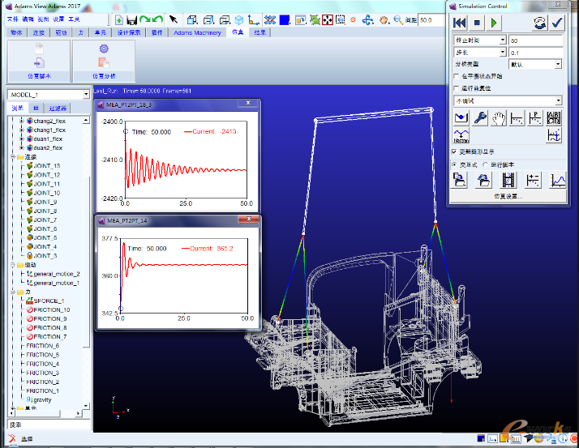579x448 pixels.
Task: Open the Edit menu
Action: click(28, 19)
